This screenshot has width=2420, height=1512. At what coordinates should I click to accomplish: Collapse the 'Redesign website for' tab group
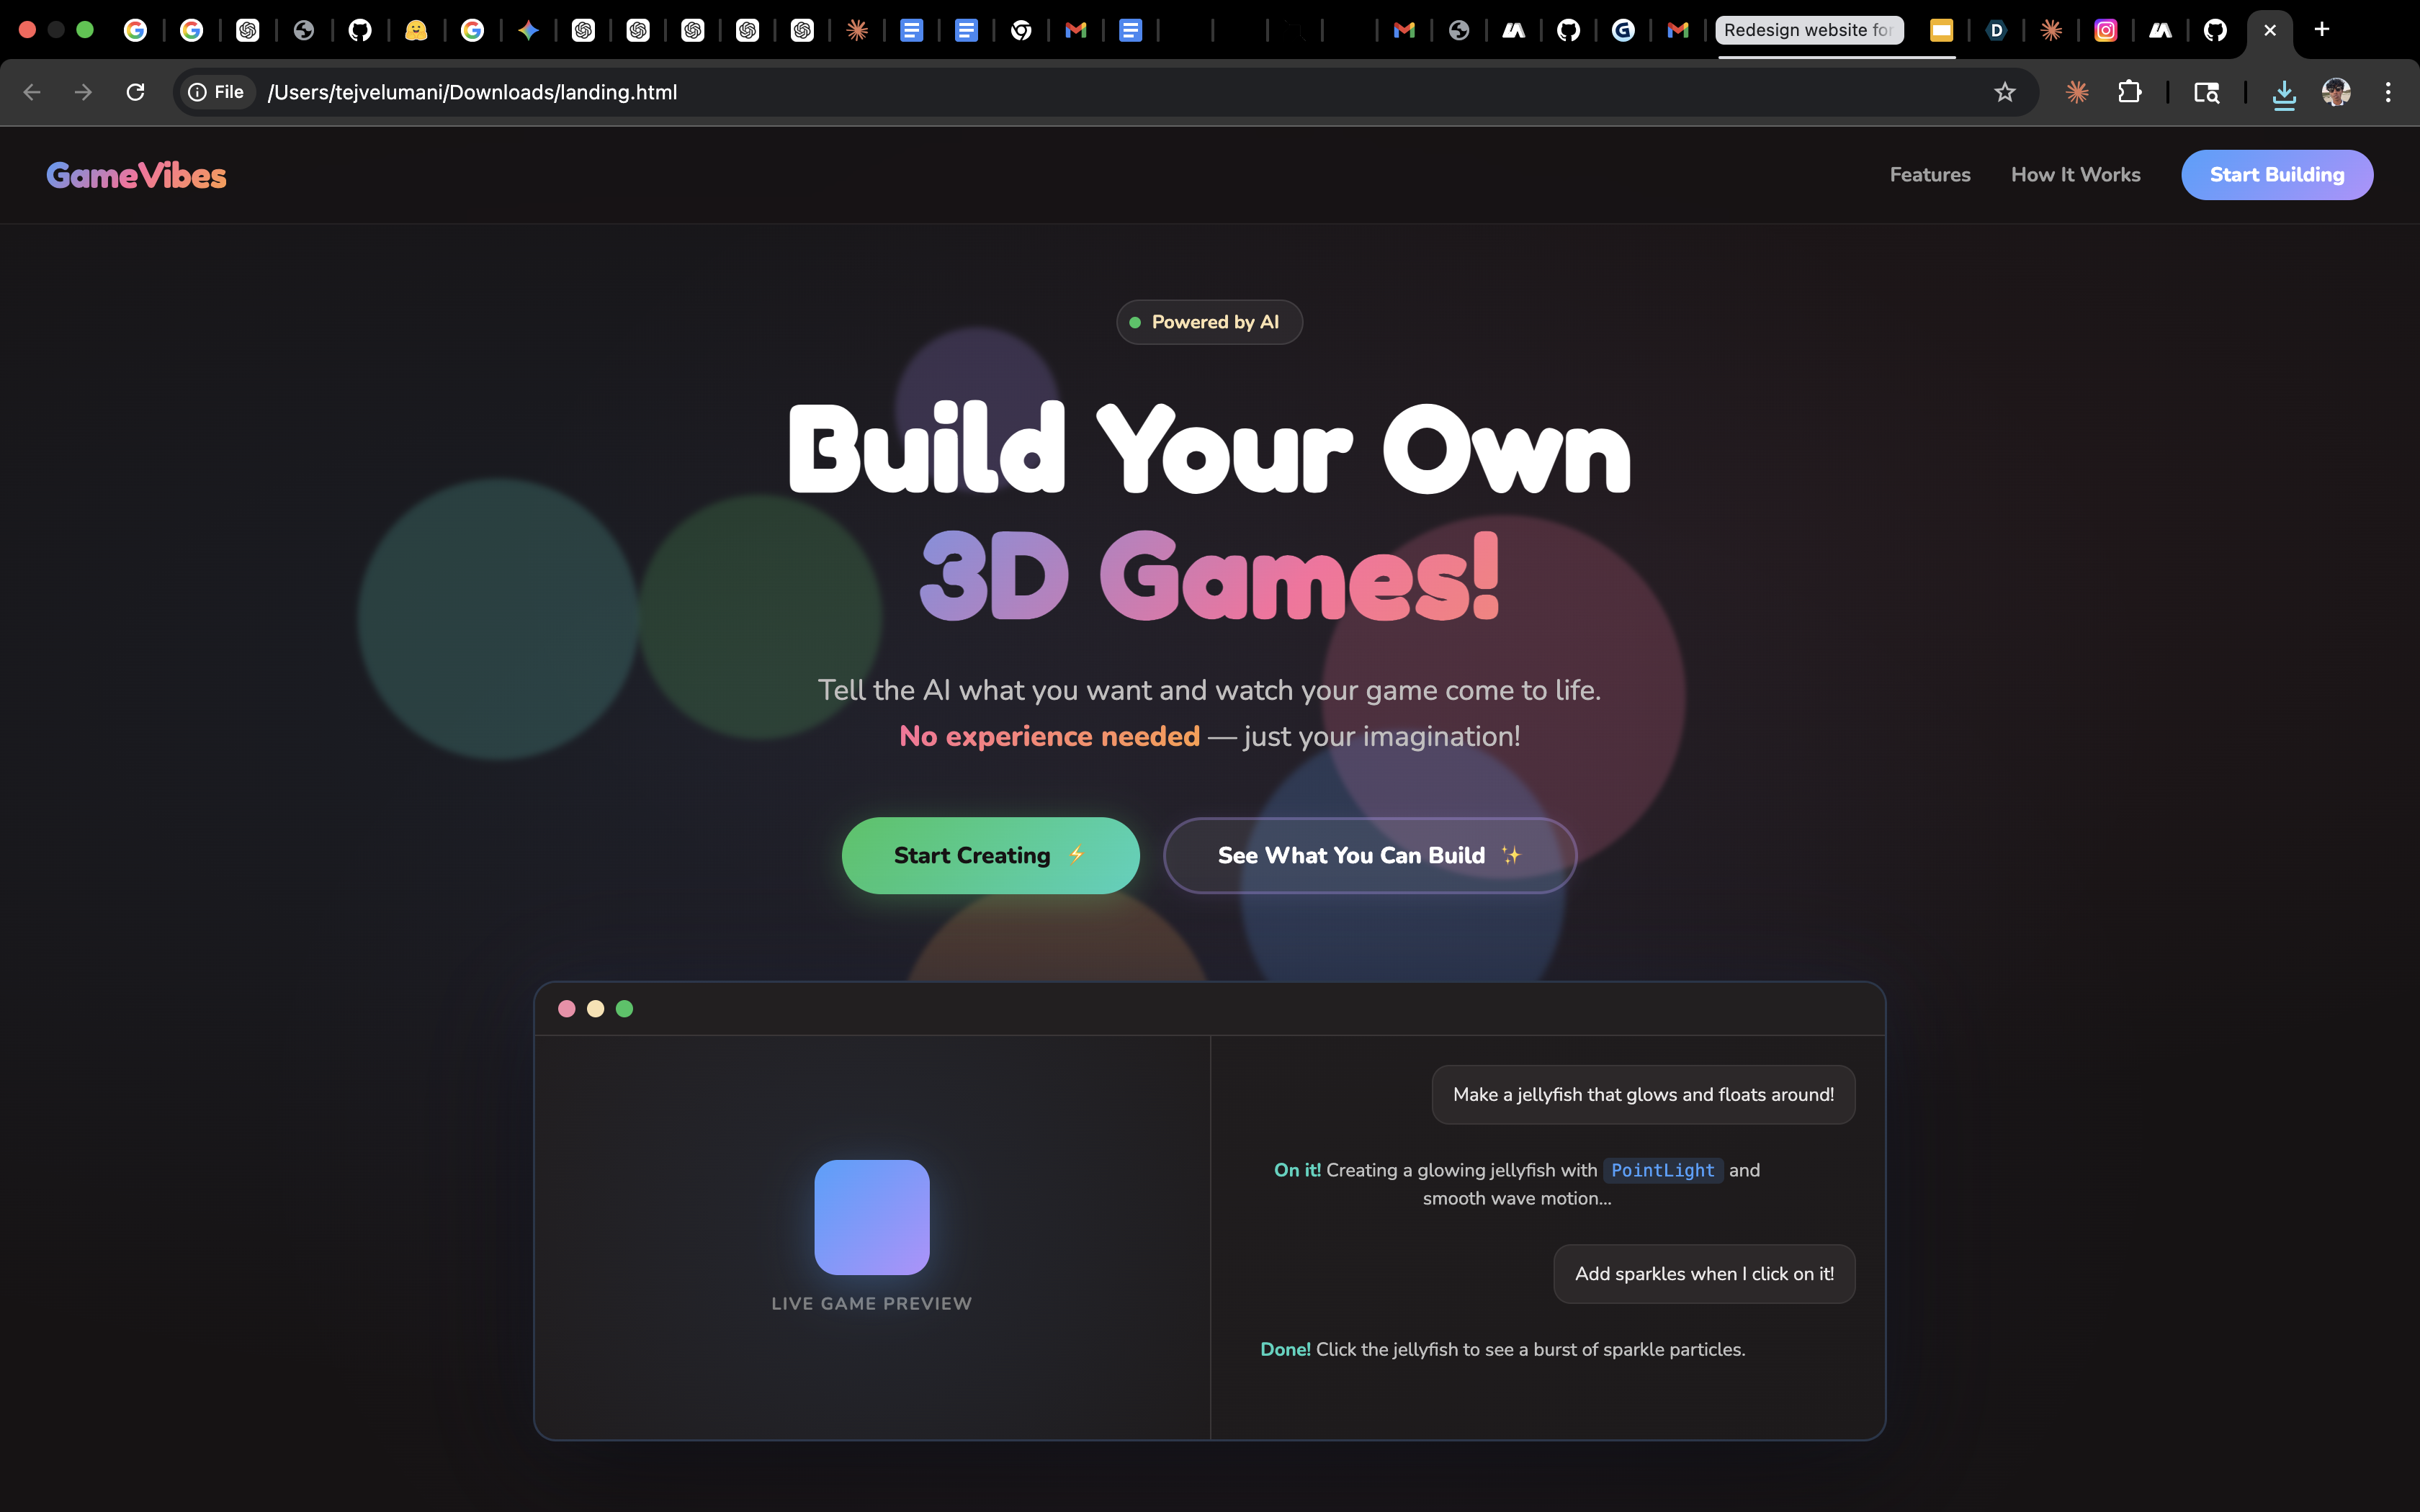click(x=1808, y=30)
